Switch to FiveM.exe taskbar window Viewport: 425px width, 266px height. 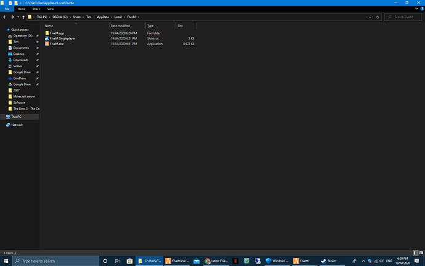pyautogui.click(x=177, y=261)
